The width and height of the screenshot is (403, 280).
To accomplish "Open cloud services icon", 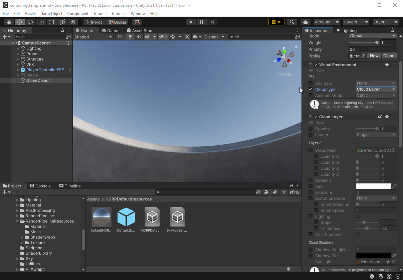I will coord(305,22).
